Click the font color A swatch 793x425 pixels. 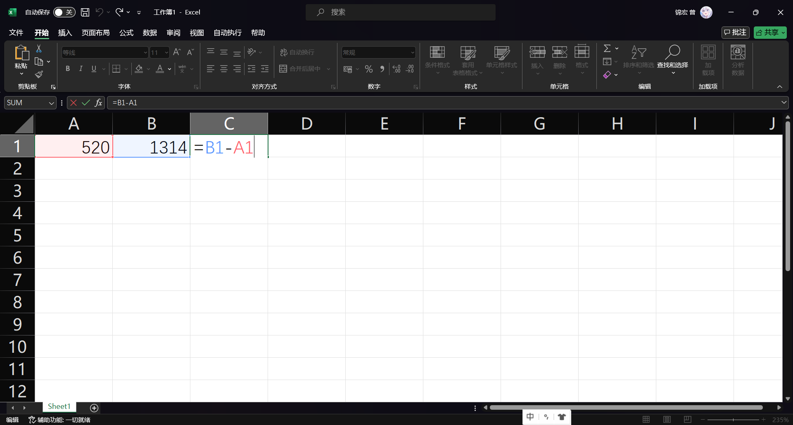pos(160,69)
